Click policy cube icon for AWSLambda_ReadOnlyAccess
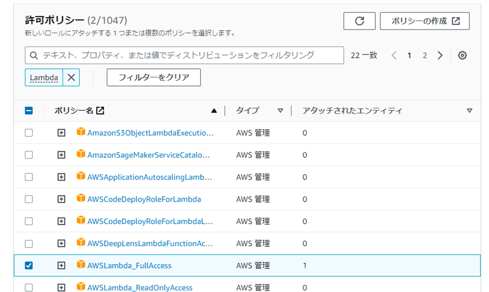The height and width of the screenshot is (292, 489). point(81,287)
